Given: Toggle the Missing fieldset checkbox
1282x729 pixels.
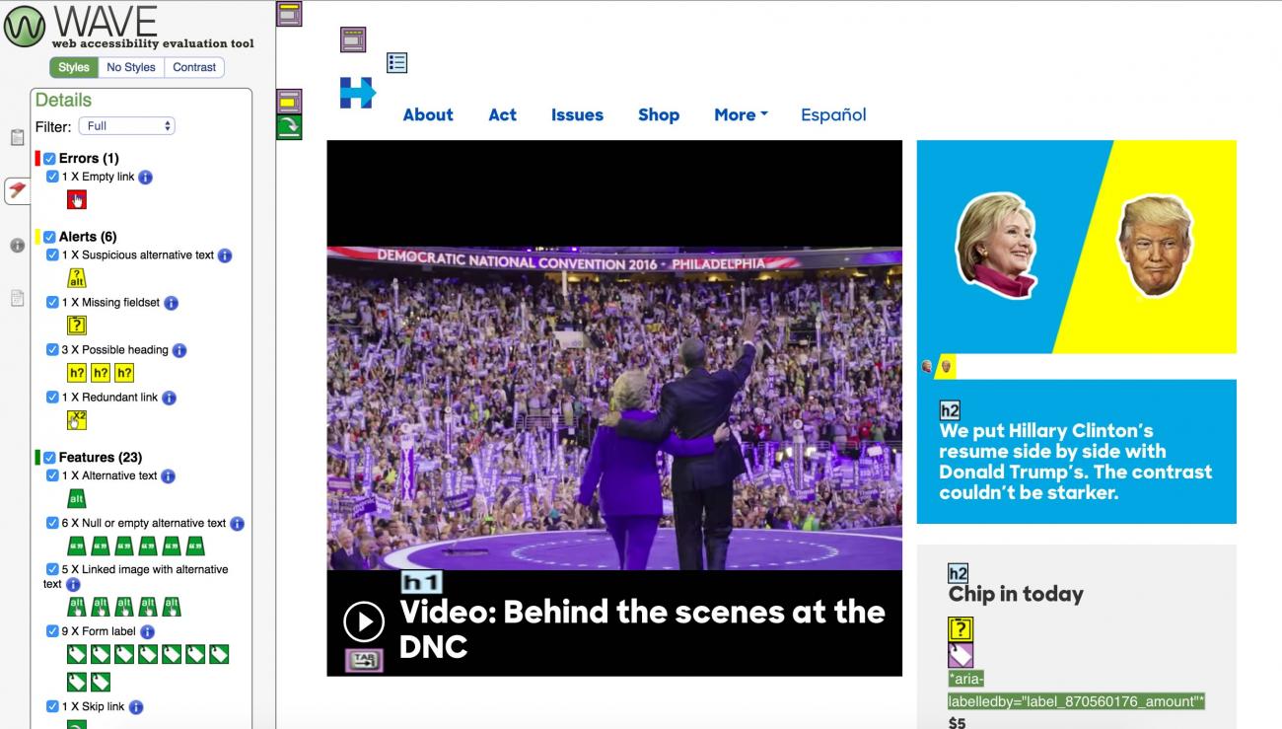Looking at the screenshot, I should [53, 302].
